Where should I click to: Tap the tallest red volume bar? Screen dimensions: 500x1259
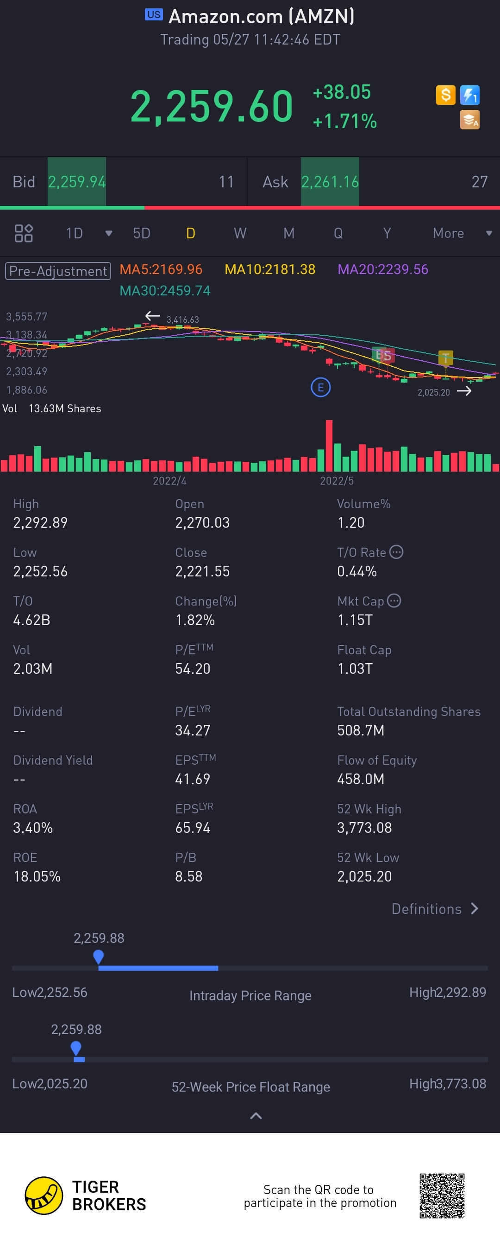pos(329,445)
